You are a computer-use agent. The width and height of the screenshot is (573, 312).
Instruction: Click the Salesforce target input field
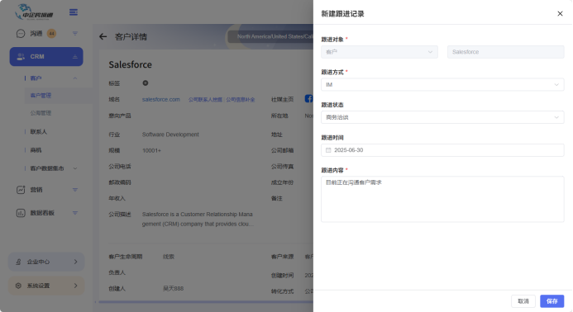tap(506, 52)
